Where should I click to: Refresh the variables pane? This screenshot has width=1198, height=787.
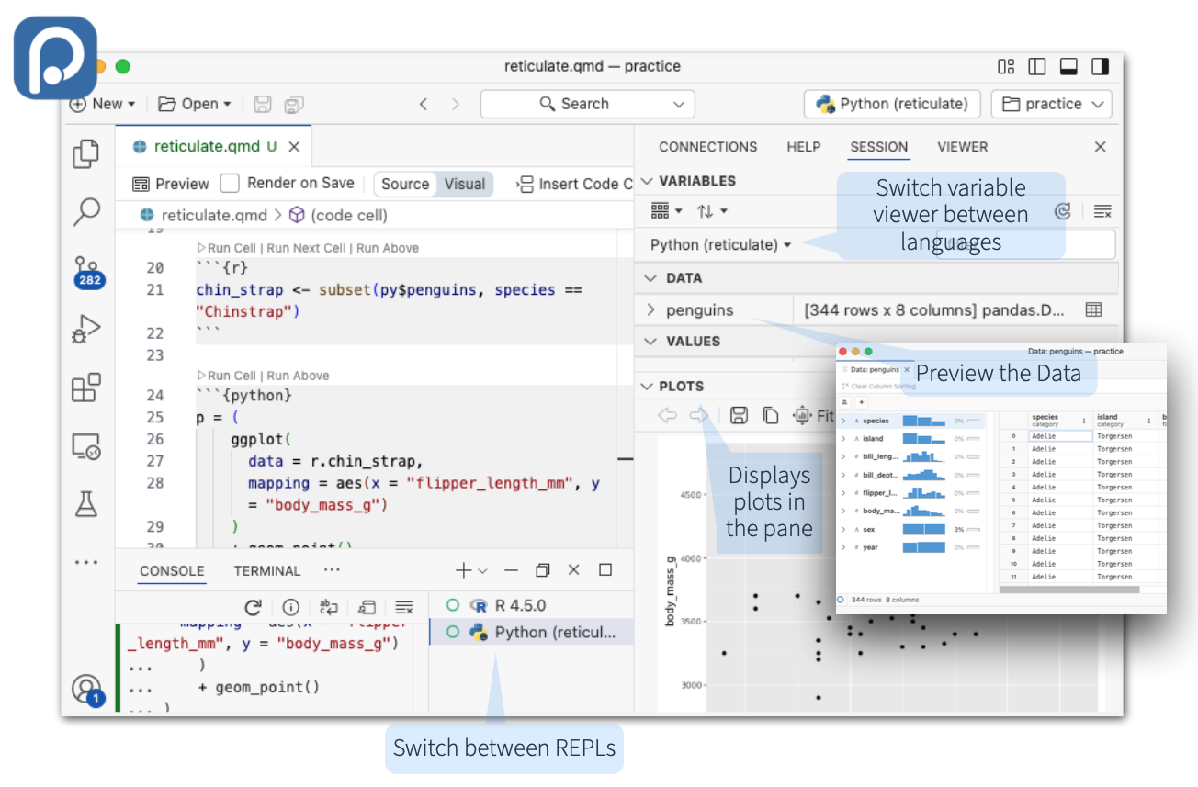point(1063,211)
